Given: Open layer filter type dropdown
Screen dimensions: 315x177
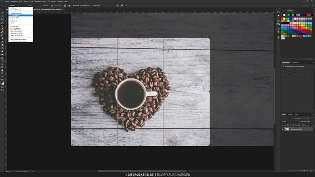Looking at the screenshot, I should coord(288,118).
